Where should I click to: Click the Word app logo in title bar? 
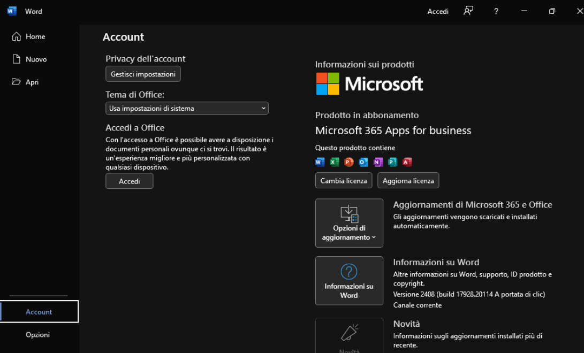point(12,11)
